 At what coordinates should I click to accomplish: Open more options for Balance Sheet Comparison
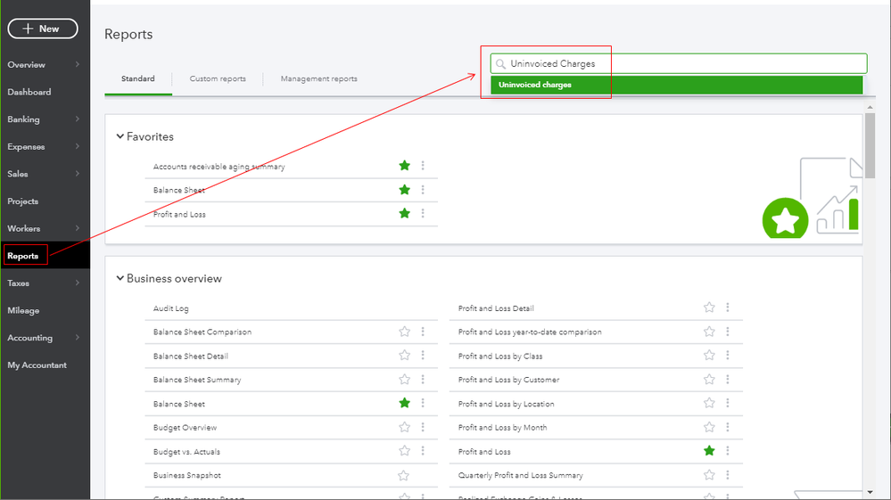tap(423, 332)
